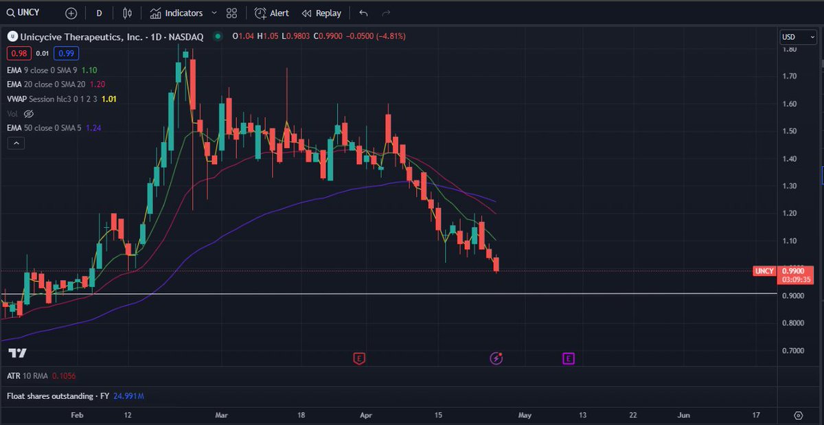The image size is (824, 425).
Task: Create a new Alert
Action: (x=271, y=13)
